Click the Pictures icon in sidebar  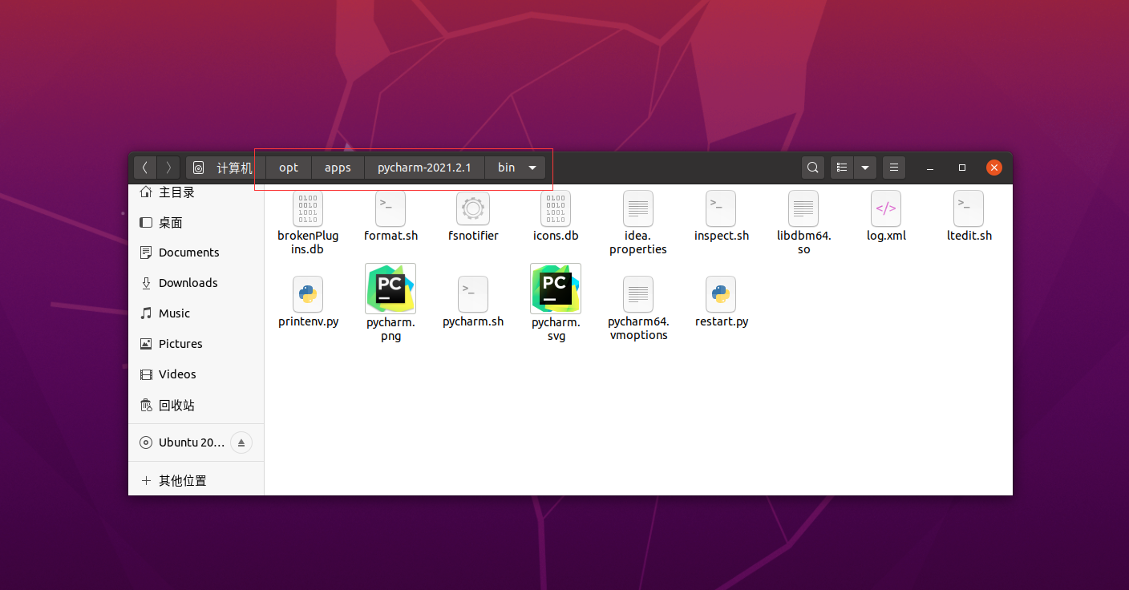[x=146, y=344]
